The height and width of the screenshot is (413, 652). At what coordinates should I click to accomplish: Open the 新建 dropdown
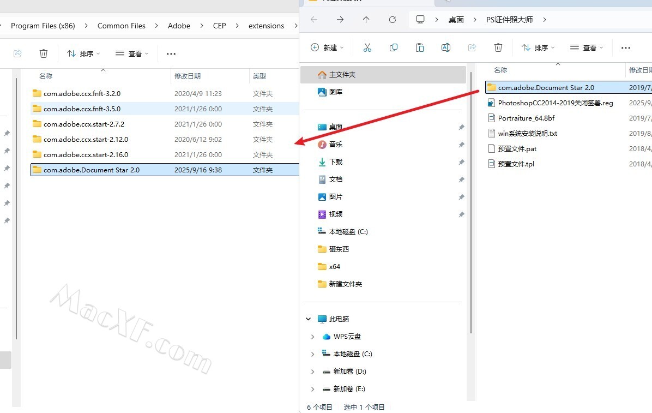[327, 47]
